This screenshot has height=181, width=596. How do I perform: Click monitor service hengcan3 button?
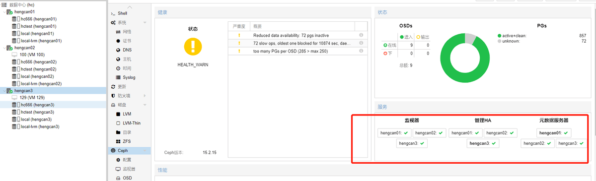(x=412, y=143)
